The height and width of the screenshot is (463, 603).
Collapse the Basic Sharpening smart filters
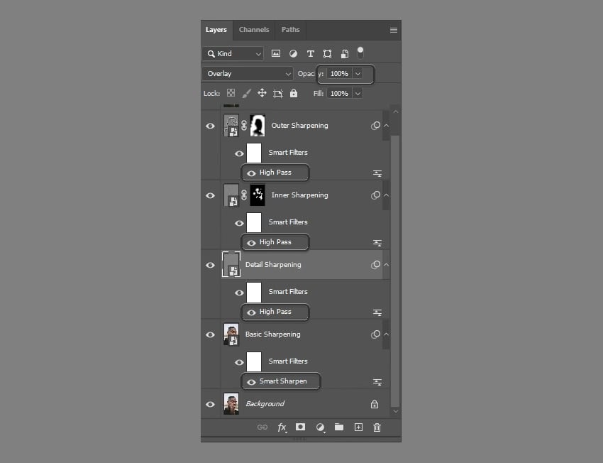pyautogui.click(x=386, y=334)
